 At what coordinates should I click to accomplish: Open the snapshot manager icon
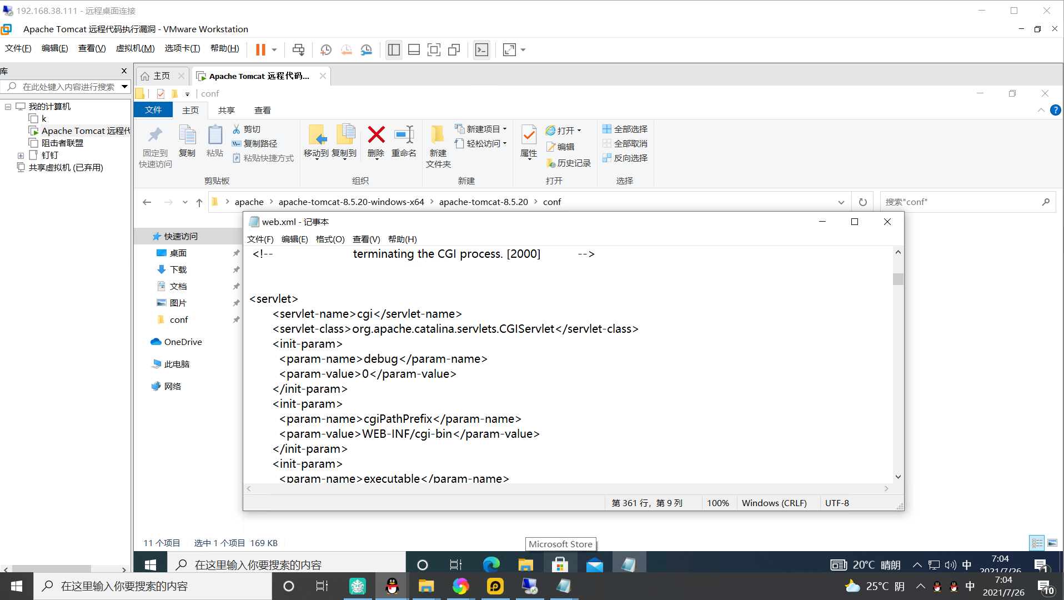click(367, 50)
